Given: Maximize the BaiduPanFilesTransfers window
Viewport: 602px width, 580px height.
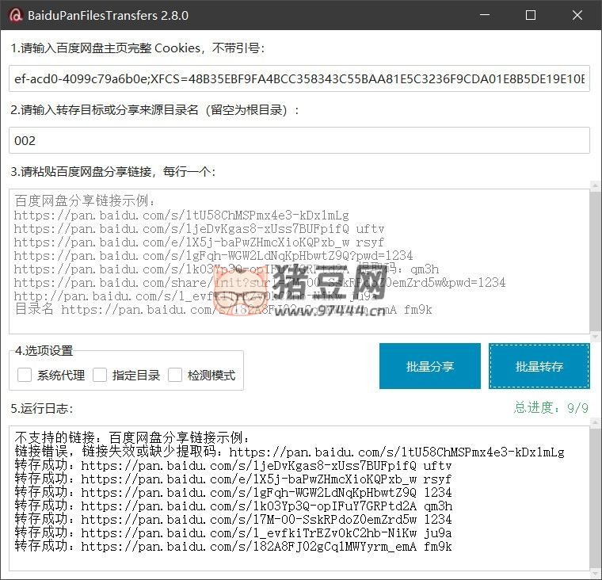Looking at the screenshot, I should [531, 15].
